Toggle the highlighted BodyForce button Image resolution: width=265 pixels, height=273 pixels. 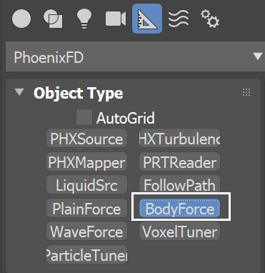point(179,208)
